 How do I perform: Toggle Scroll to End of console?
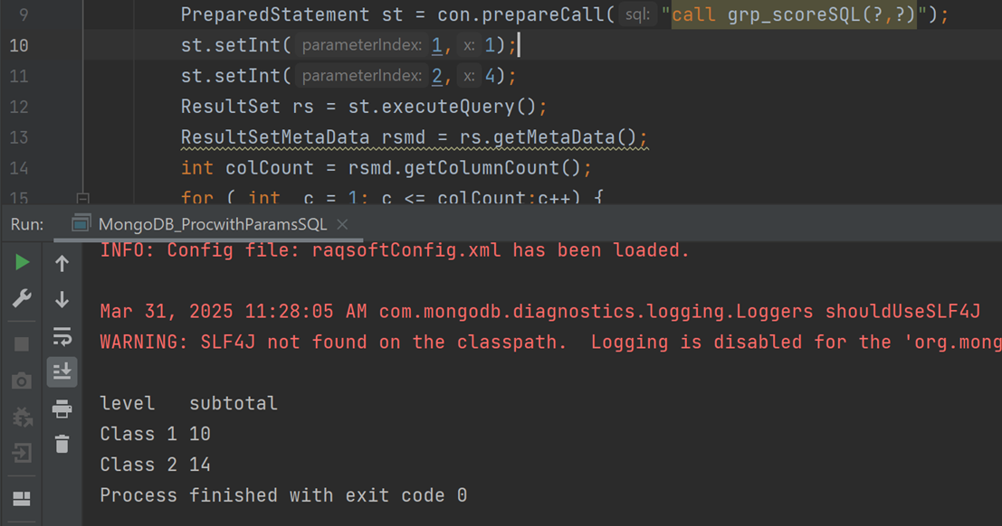pyautogui.click(x=62, y=371)
